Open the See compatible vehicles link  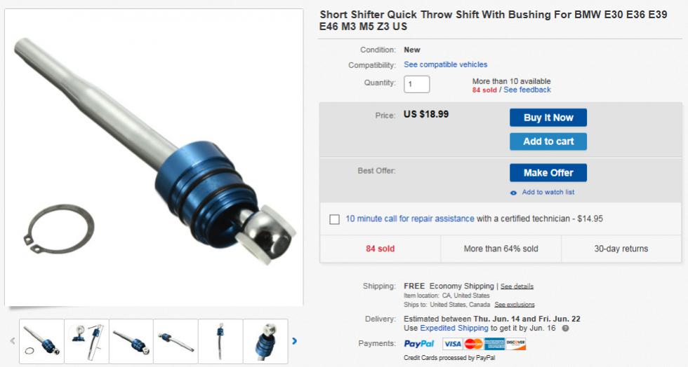tap(445, 64)
